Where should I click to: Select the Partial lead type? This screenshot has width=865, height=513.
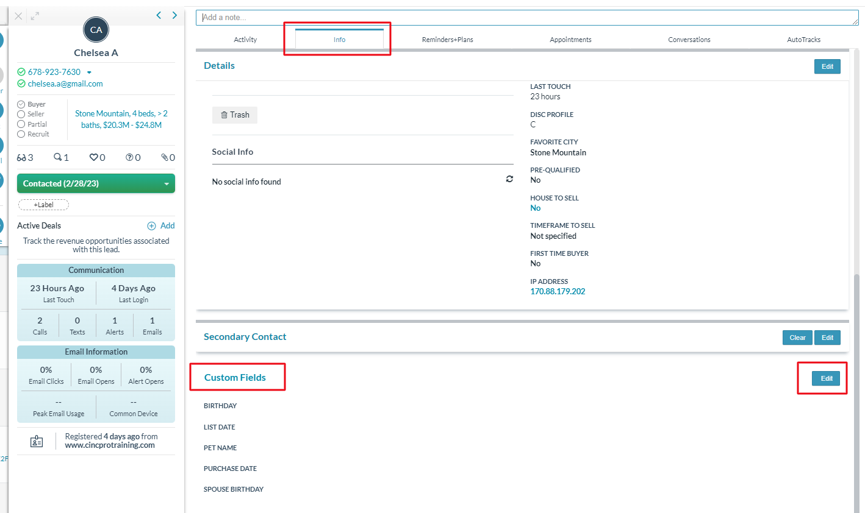21,124
